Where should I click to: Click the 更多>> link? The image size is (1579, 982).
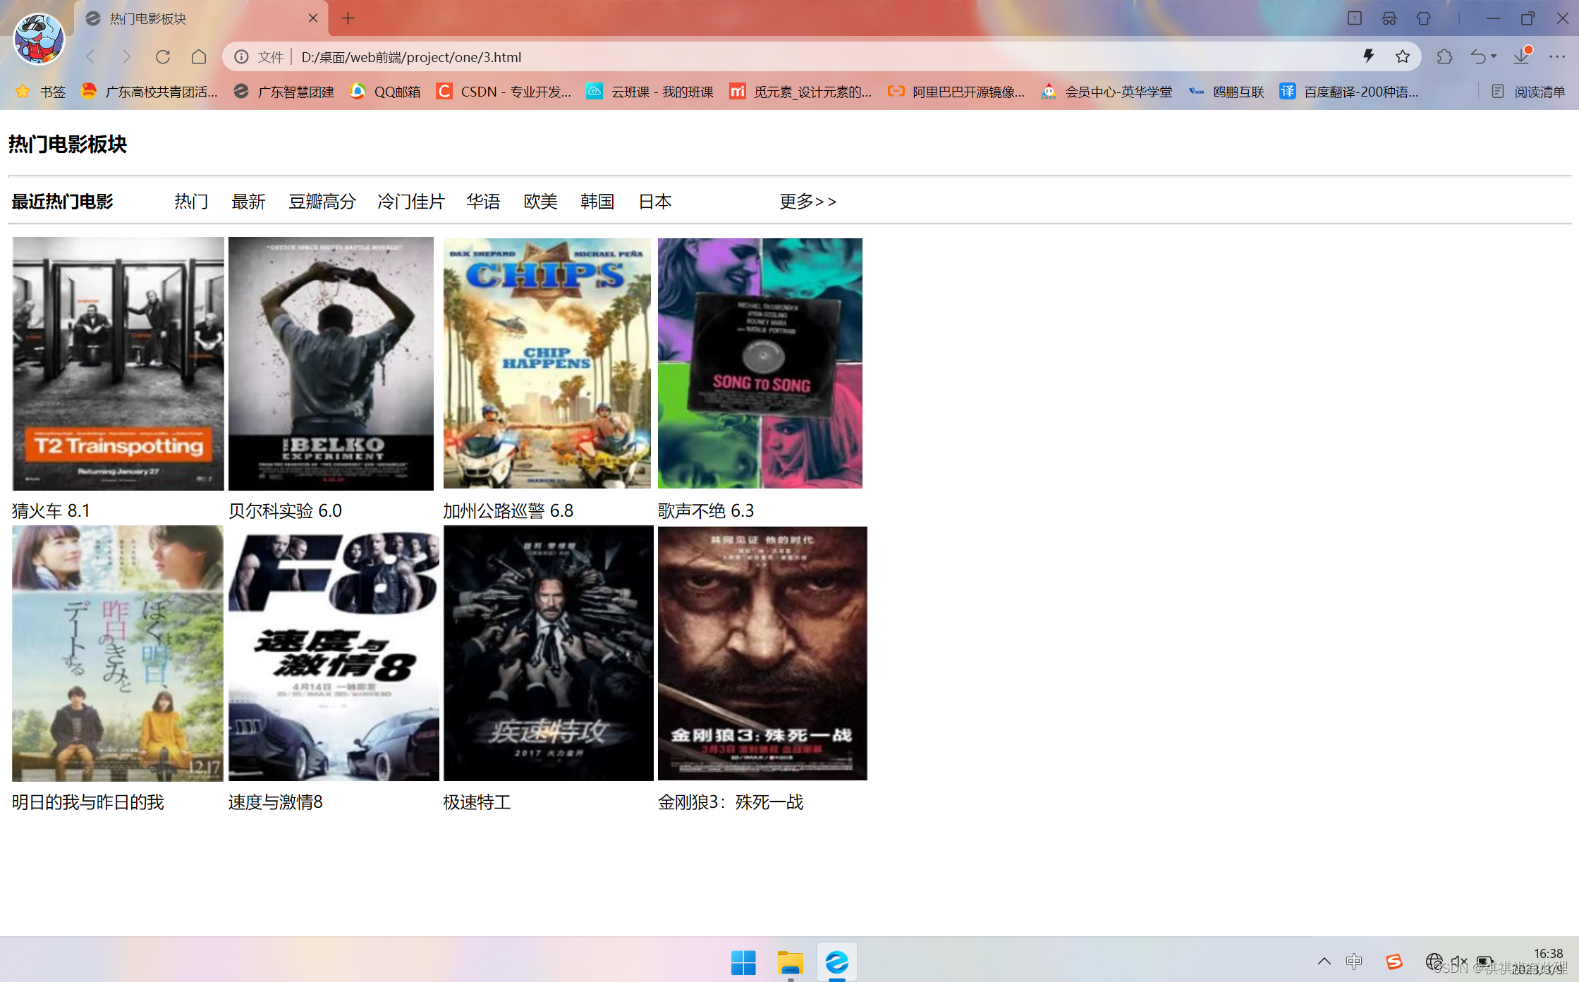[807, 202]
